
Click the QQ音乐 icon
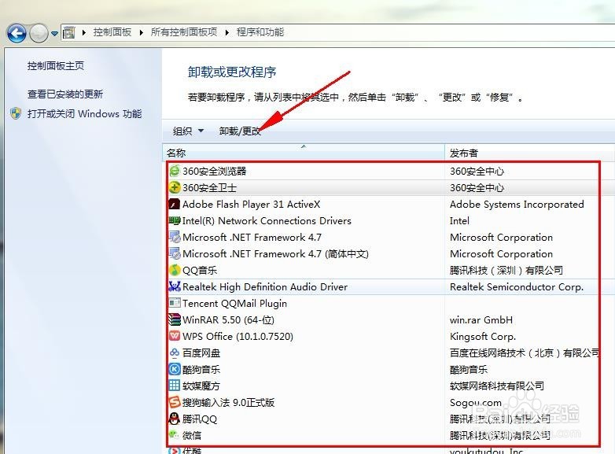pos(175,270)
